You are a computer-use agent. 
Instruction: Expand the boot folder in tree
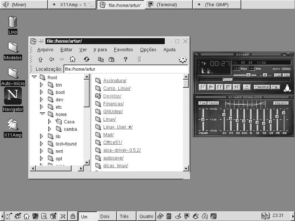(41, 92)
